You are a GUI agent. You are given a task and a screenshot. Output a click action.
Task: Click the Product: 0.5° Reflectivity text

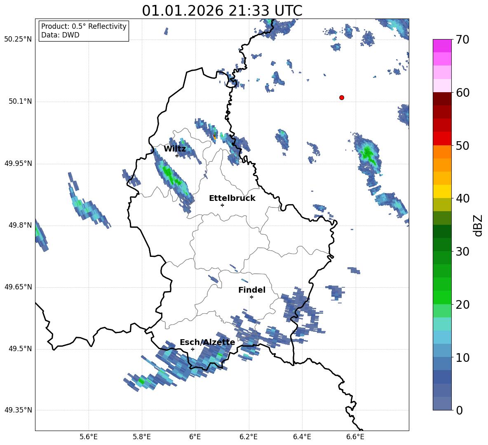pos(84,26)
